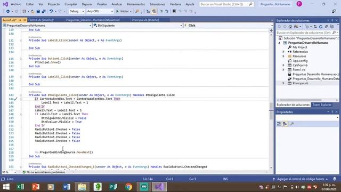Expand the Referencias node
Viewport: 341px width, 192px height.
[x=283, y=52]
